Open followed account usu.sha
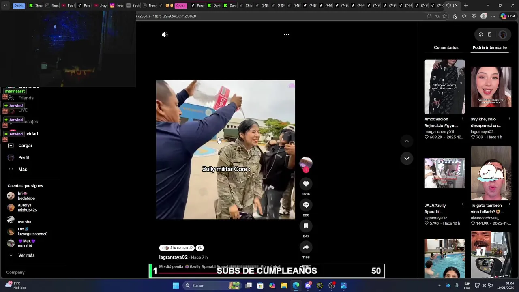The height and width of the screenshot is (292, 519). pyautogui.click(x=24, y=220)
